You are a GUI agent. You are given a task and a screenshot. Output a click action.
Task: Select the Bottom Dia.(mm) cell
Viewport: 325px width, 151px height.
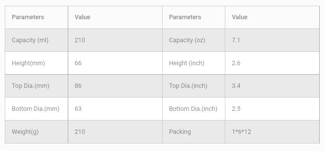(36, 109)
